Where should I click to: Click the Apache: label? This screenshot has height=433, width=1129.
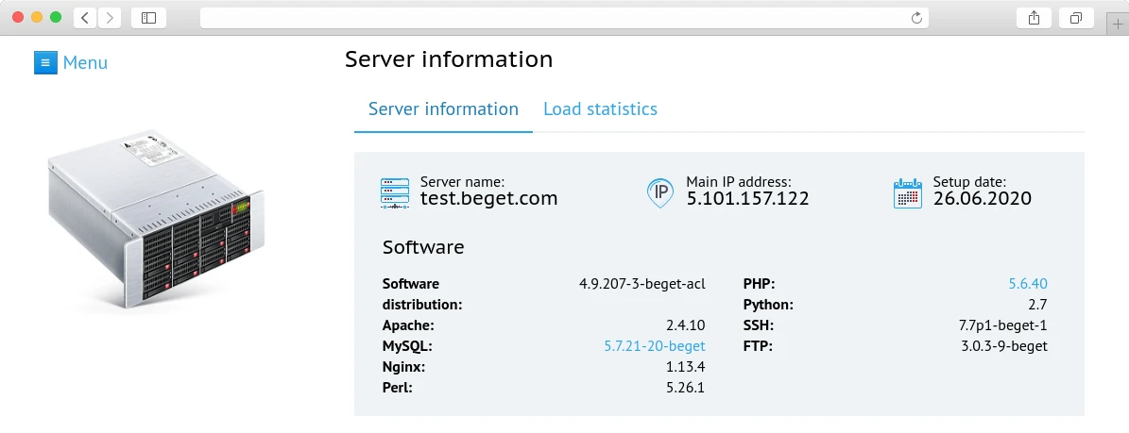(x=408, y=325)
